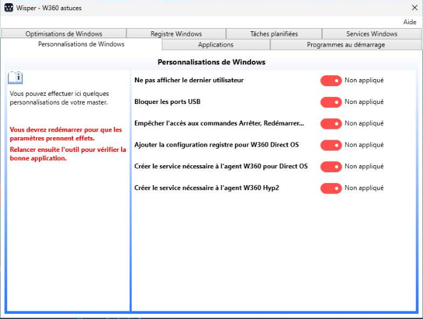Click the info book icon
This screenshot has width=423, height=319.
pos(15,78)
